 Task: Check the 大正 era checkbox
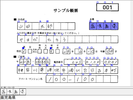[x=46, y=51]
